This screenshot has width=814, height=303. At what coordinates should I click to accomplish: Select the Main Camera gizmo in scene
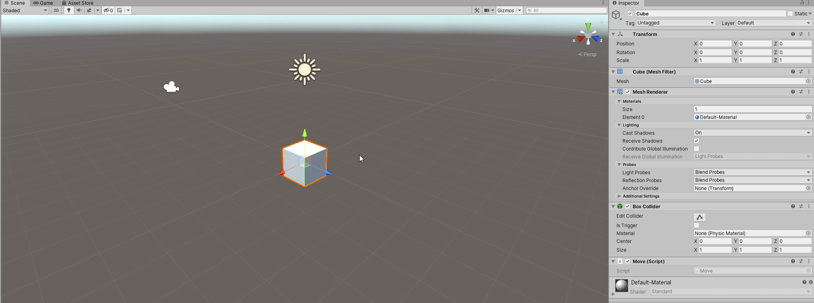click(x=171, y=87)
